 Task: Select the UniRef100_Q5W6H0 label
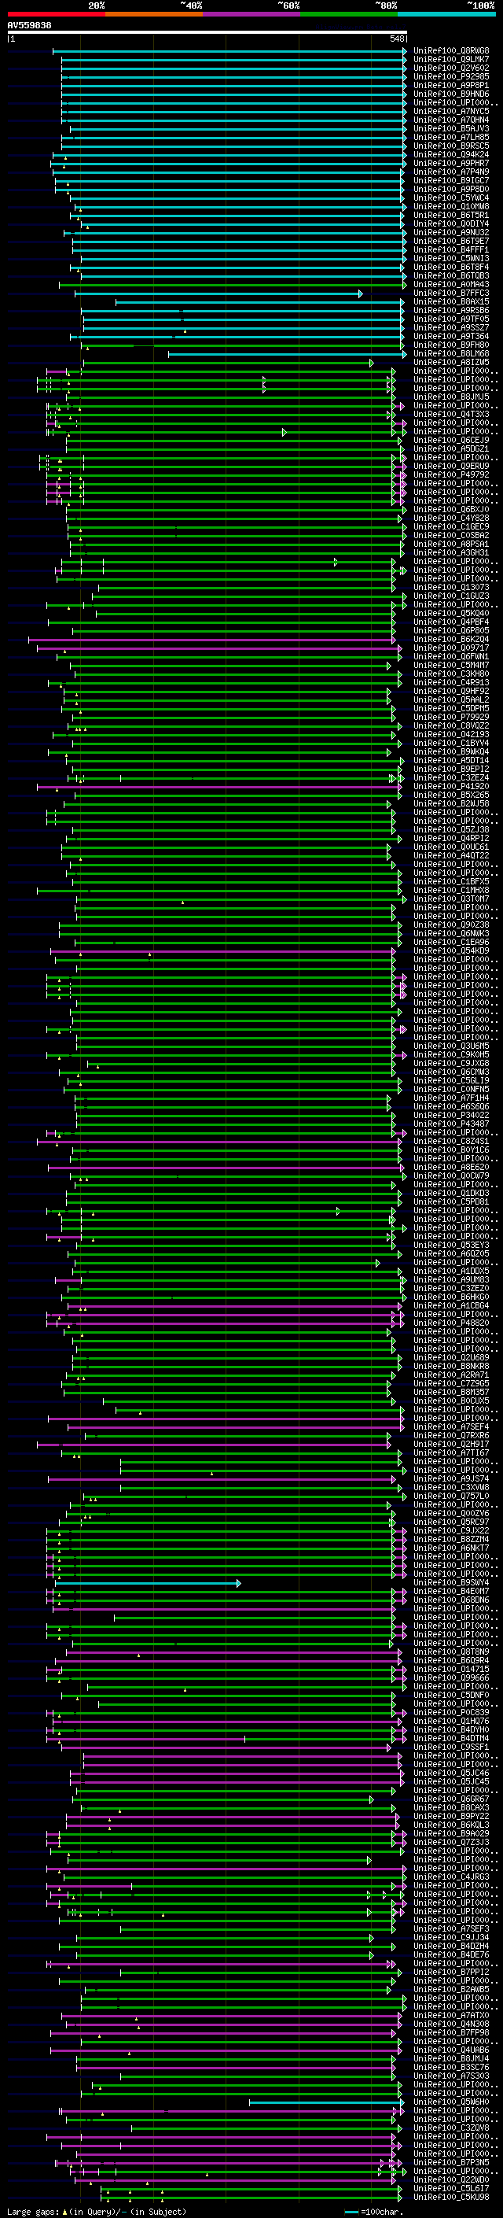tap(451, 2102)
